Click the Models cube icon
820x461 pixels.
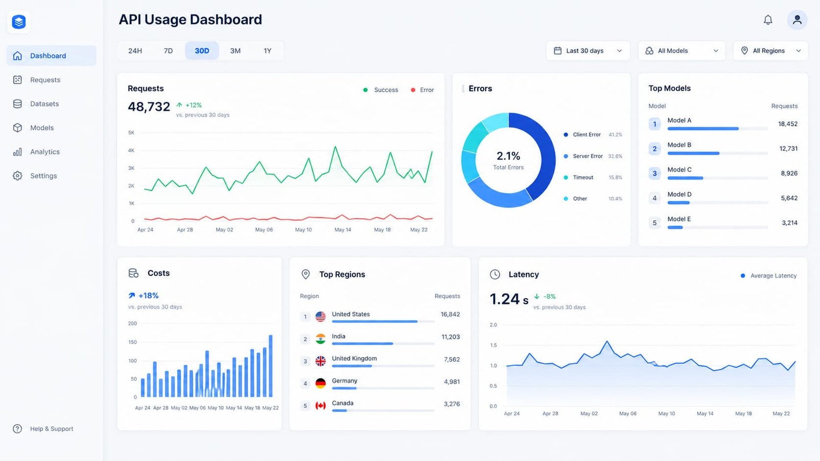17,128
